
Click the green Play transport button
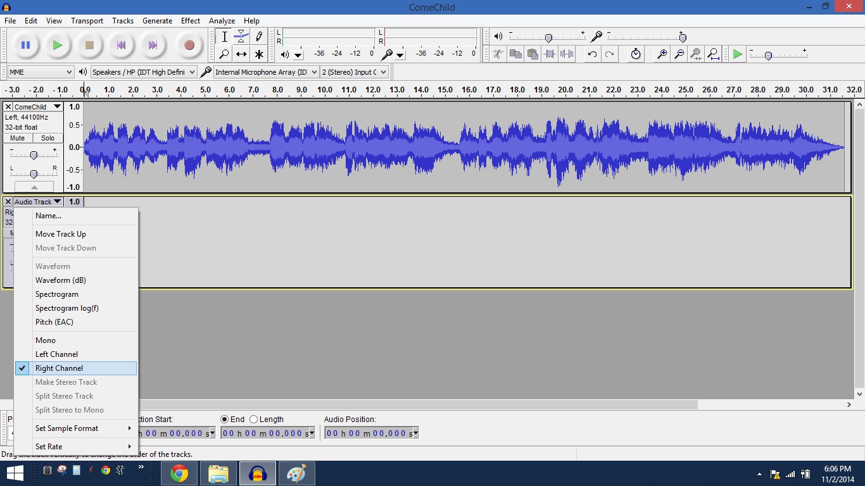pyautogui.click(x=58, y=45)
